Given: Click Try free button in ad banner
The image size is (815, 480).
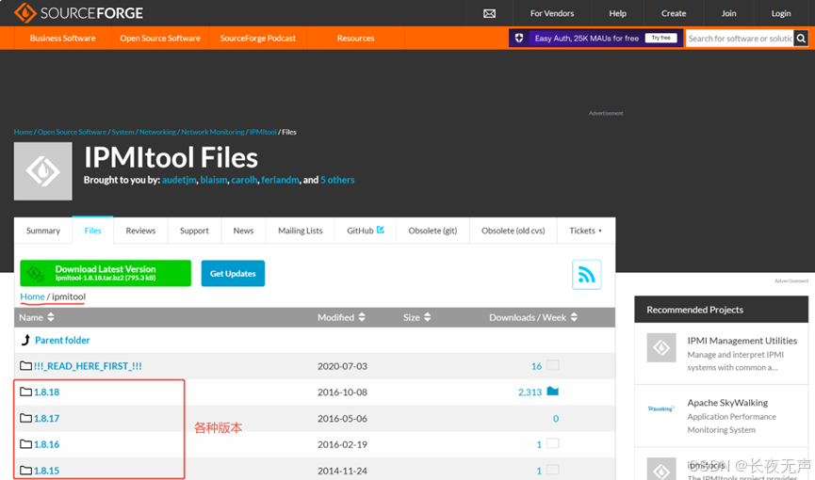Looking at the screenshot, I should point(661,38).
